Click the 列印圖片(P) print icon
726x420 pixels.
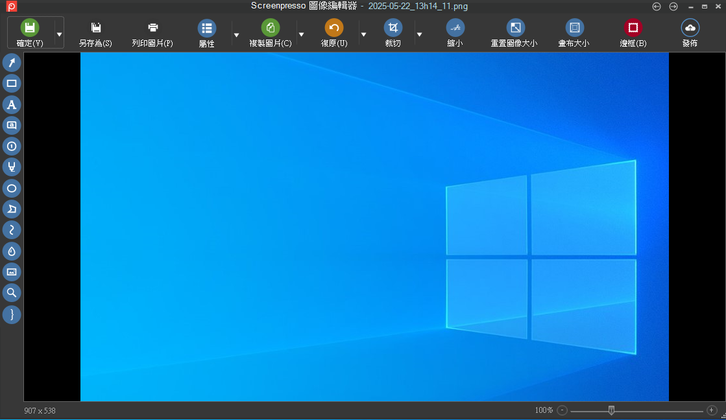[x=153, y=28]
